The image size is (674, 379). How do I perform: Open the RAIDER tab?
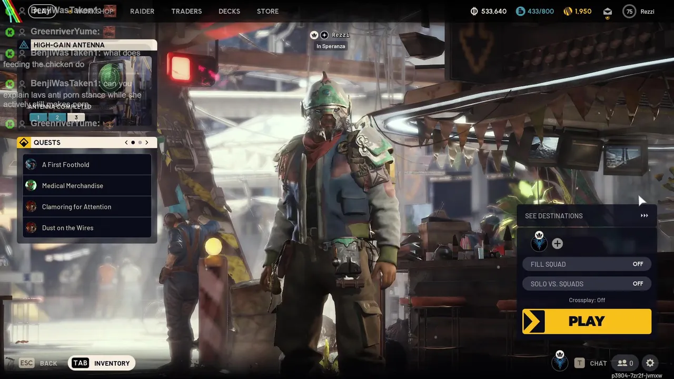pos(142,11)
